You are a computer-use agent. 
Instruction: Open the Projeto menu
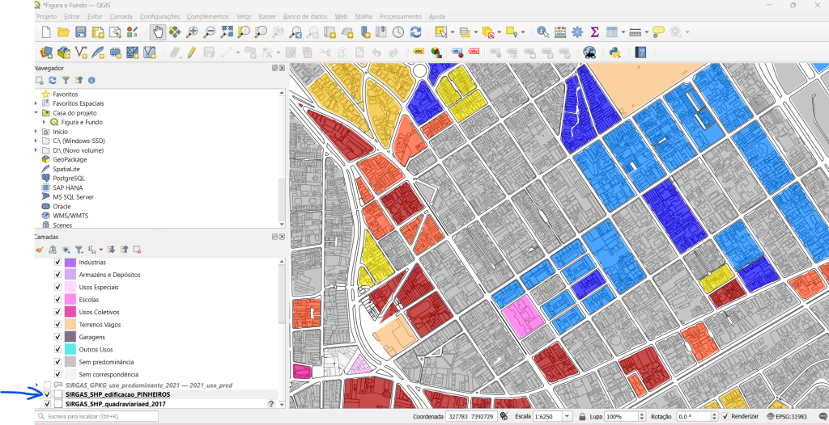pos(46,16)
